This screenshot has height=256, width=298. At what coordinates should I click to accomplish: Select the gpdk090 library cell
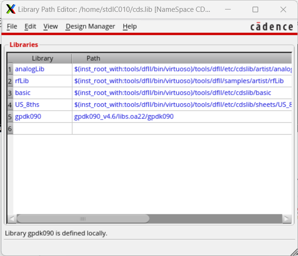coord(43,117)
